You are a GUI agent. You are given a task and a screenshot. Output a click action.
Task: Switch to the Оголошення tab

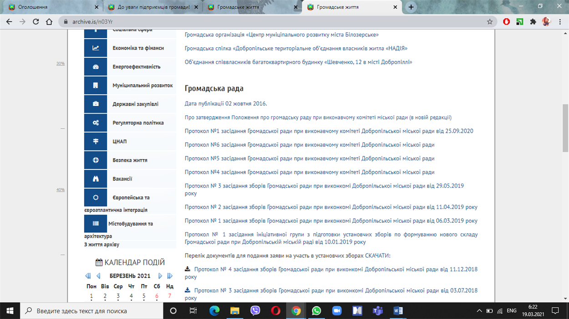(52, 7)
